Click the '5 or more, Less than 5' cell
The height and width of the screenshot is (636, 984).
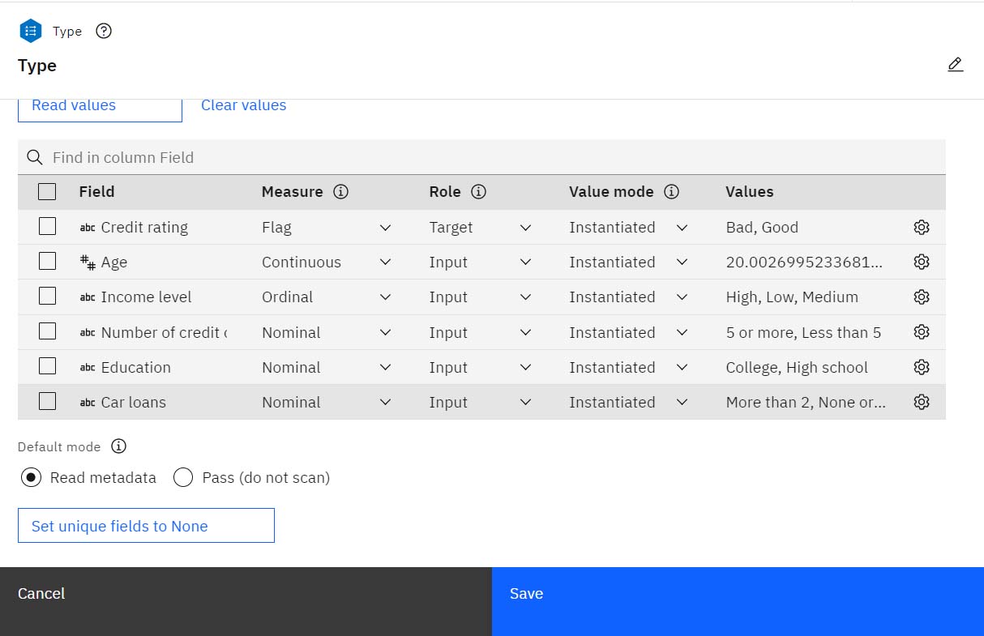pyautogui.click(x=803, y=332)
